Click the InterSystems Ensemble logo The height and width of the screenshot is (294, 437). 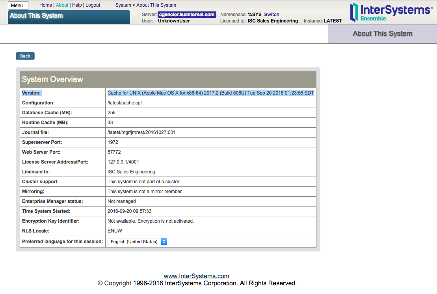pos(391,12)
